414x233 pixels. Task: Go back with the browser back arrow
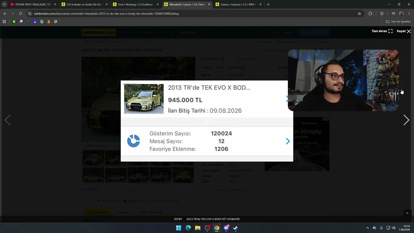(5, 14)
